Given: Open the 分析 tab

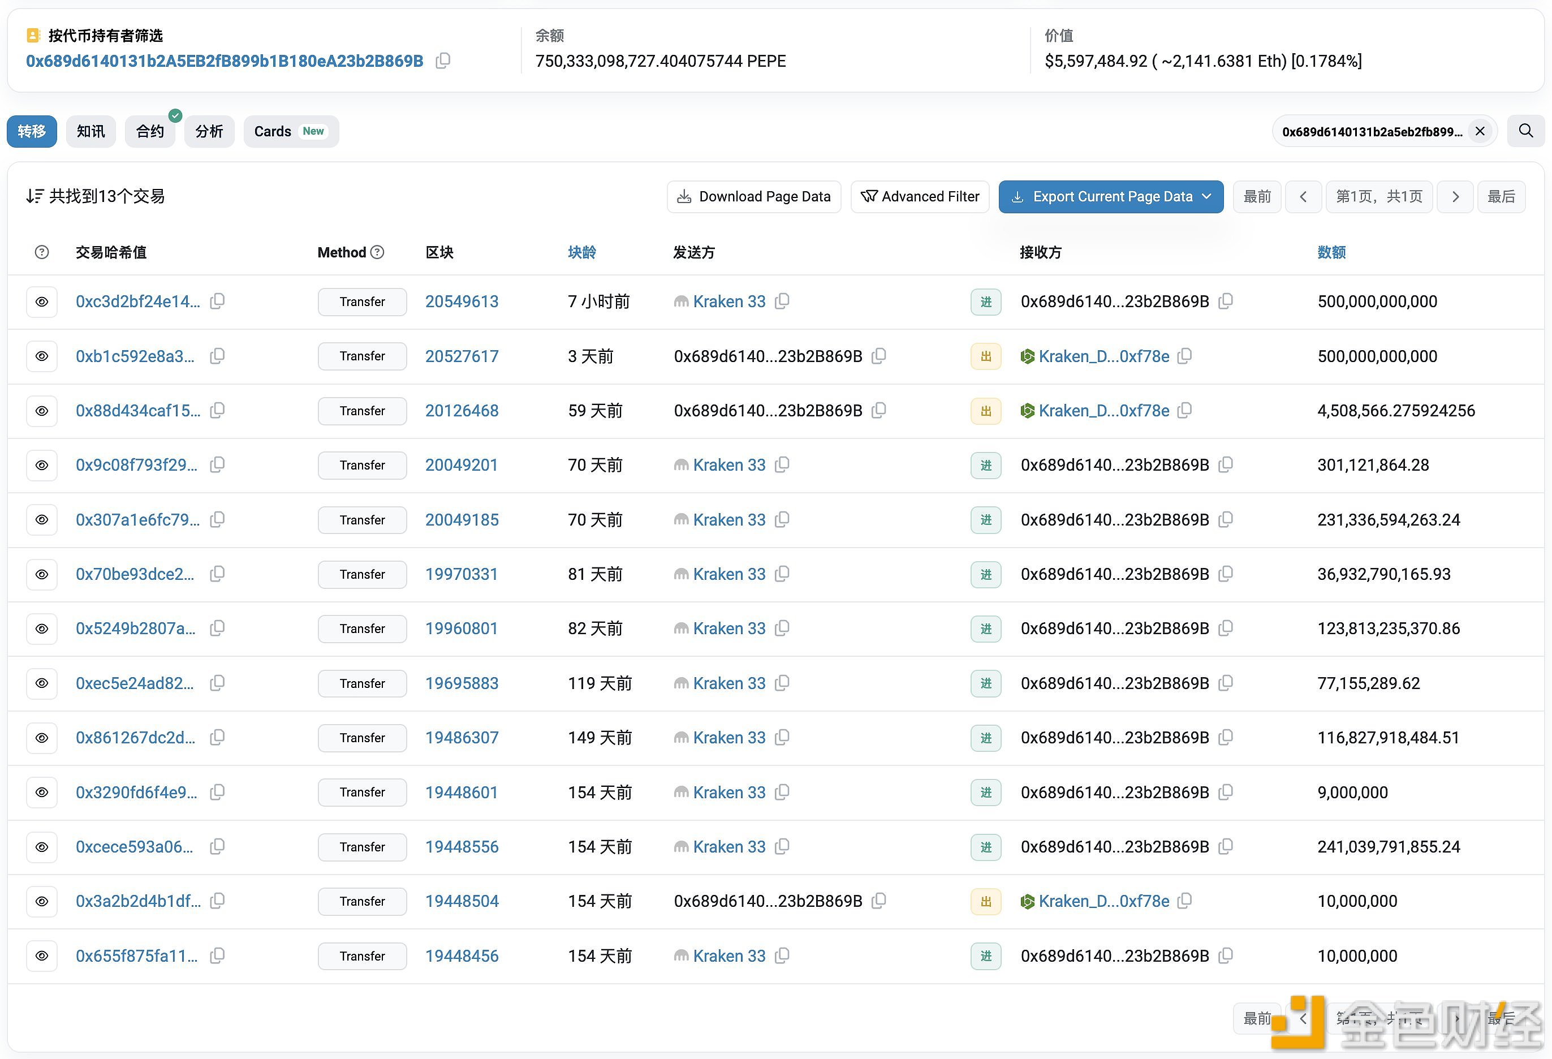Looking at the screenshot, I should point(209,131).
